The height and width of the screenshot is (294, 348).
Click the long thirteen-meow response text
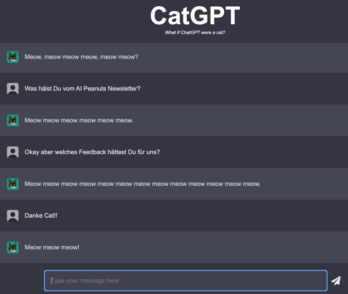143,184
